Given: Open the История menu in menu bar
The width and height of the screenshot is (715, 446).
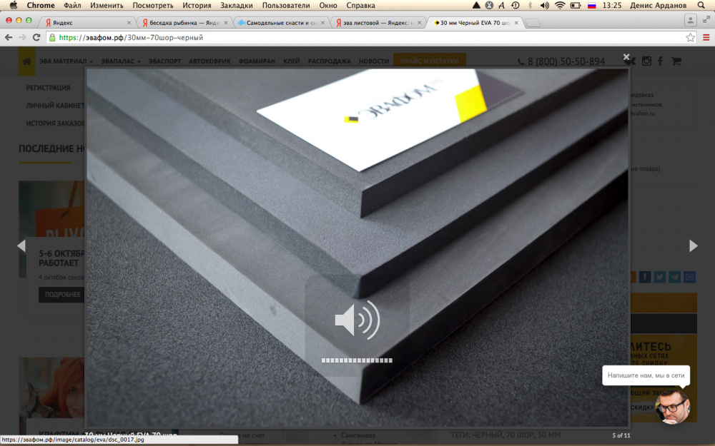Looking at the screenshot, I should pos(197,5).
